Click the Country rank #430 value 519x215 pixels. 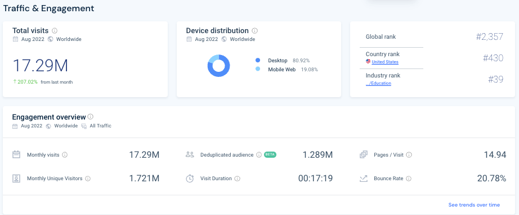[493, 58]
